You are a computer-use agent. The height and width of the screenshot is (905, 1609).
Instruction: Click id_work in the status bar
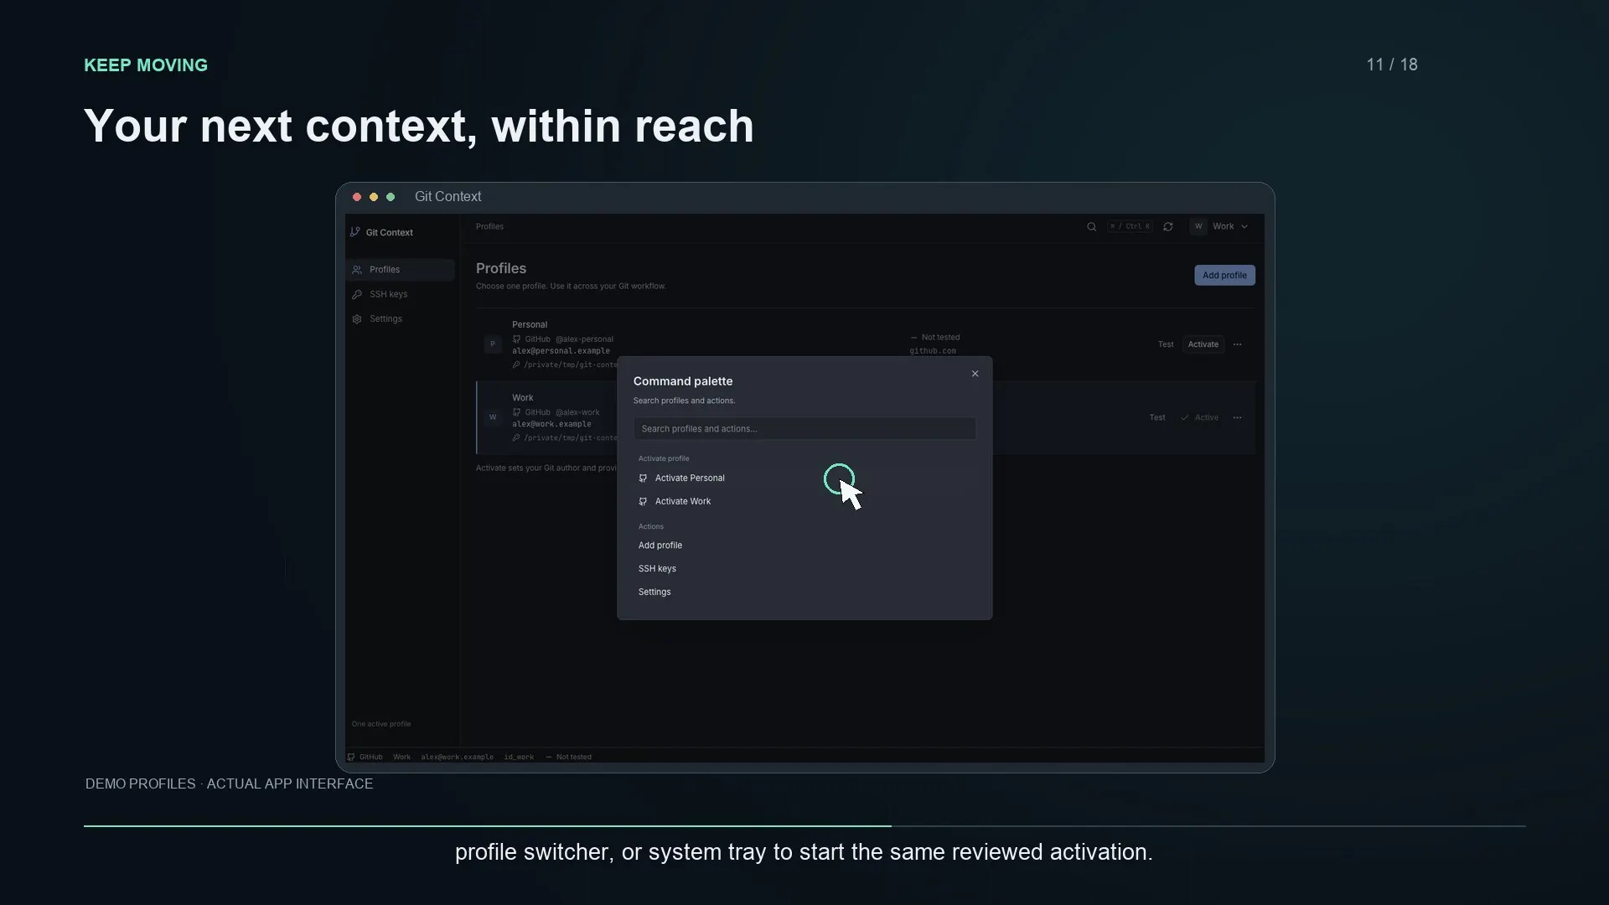coord(519,757)
